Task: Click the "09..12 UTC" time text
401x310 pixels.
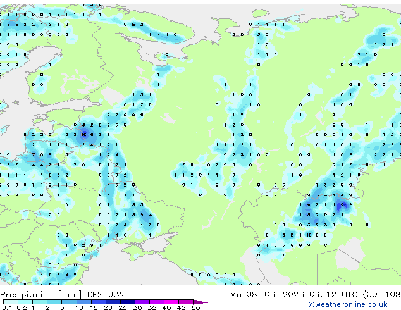Action: coord(333,295)
